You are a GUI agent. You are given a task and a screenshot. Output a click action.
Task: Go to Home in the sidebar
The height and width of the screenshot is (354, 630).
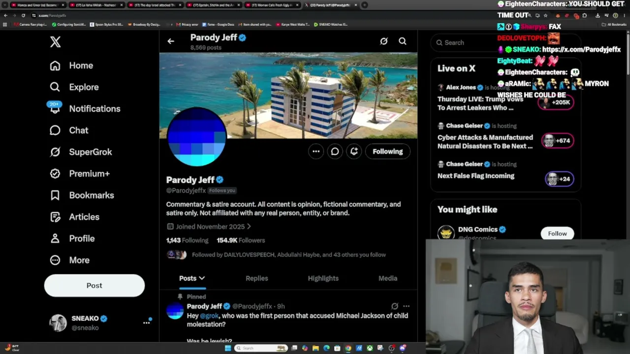(x=71, y=65)
